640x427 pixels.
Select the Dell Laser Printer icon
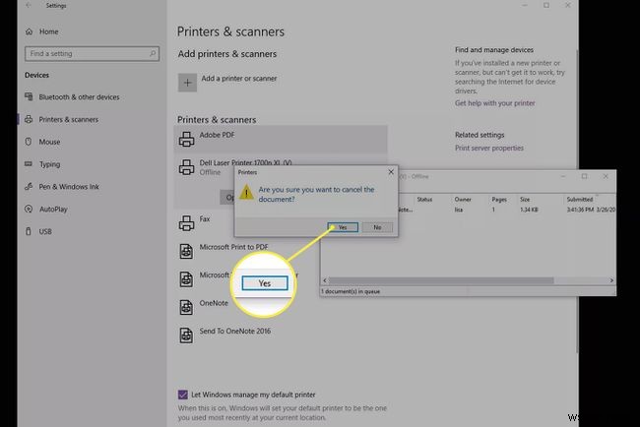pyautogui.click(x=186, y=167)
